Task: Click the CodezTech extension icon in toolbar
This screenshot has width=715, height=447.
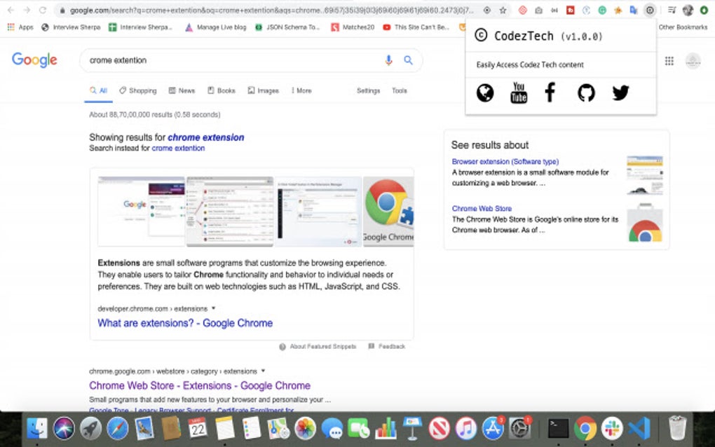Action: click(x=650, y=10)
